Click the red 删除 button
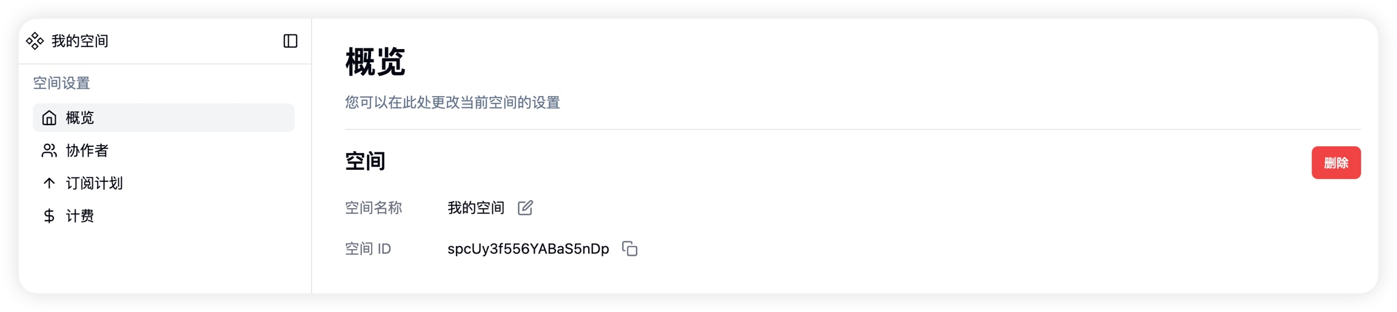The height and width of the screenshot is (312, 1397). [x=1336, y=163]
